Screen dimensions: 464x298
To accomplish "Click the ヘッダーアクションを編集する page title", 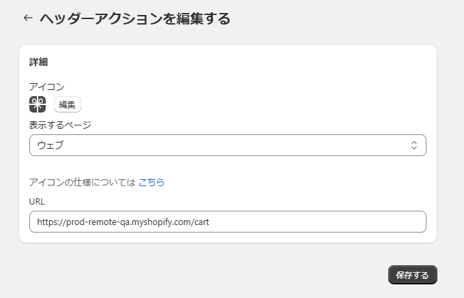I will 135,18.
